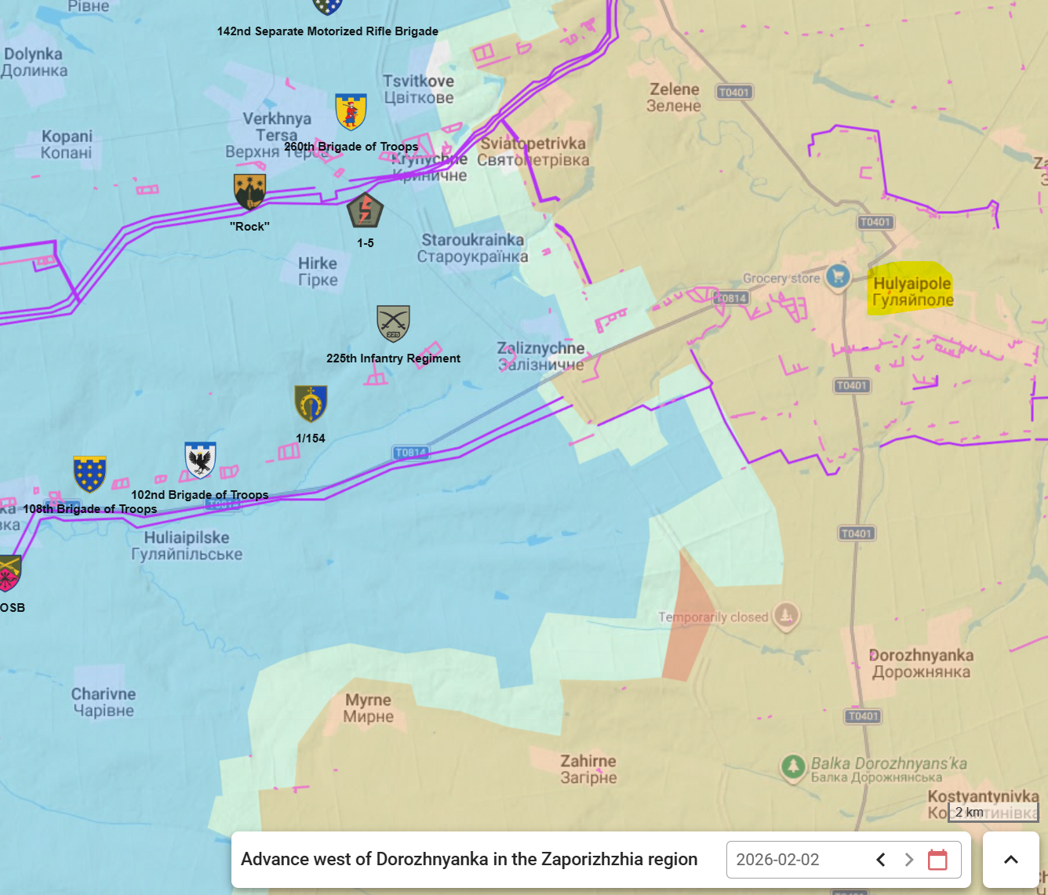The width and height of the screenshot is (1048, 895).
Task: Select the Balka Dorozhnyans'ka park tree marker
Action: pyautogui.click(x=793, y=767)
